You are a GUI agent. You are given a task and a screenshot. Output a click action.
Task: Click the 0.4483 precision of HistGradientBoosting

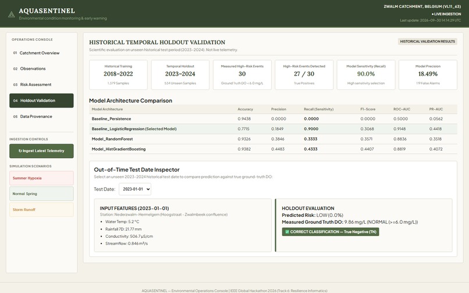[278, 149]
